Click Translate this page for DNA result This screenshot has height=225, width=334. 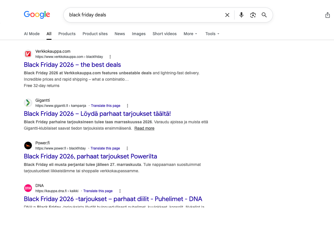(98, 191)
